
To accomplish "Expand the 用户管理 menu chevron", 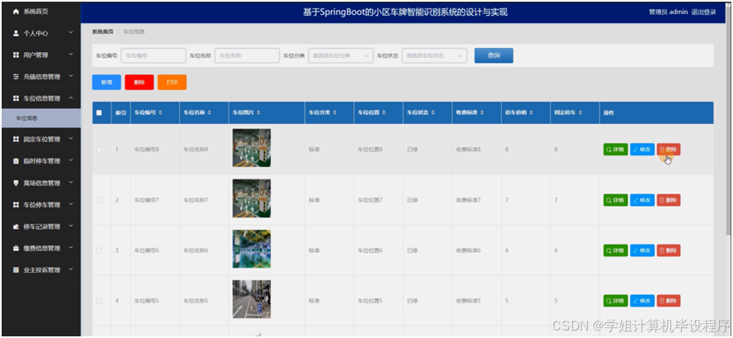I will point(71,55).
